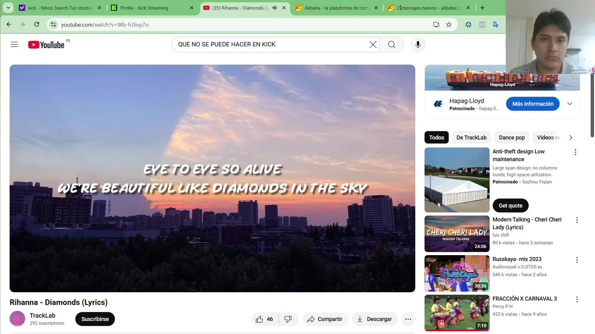View site information icon in address bar
Screen dimensions: 595x334
(53, 25)
